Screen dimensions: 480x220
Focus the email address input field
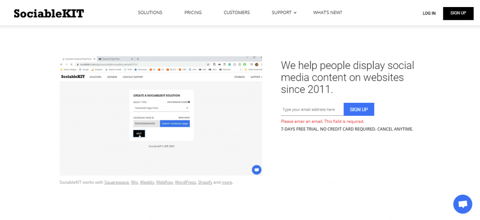[312, 109]
